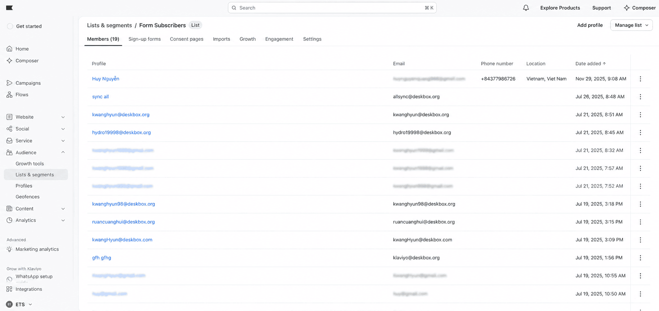Switch to the Sign-up forms tab

coord(144,39)
